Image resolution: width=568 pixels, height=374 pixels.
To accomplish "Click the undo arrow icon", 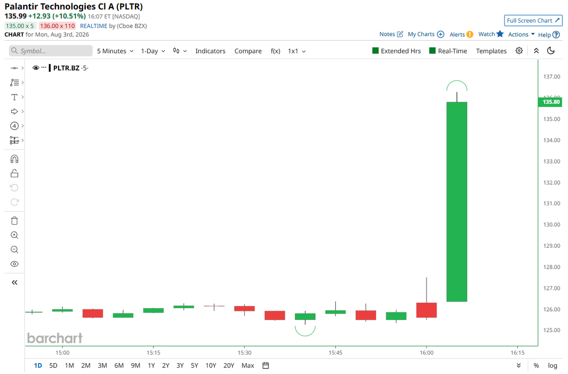I will (14, 188).
